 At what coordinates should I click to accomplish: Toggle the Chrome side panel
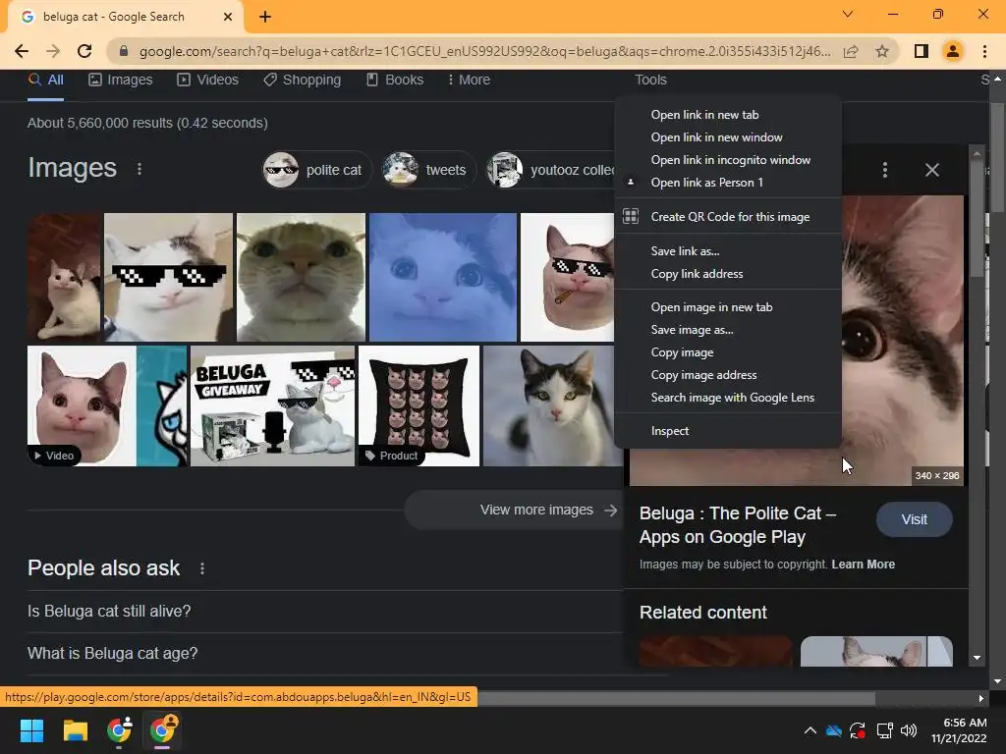[922, 51]
